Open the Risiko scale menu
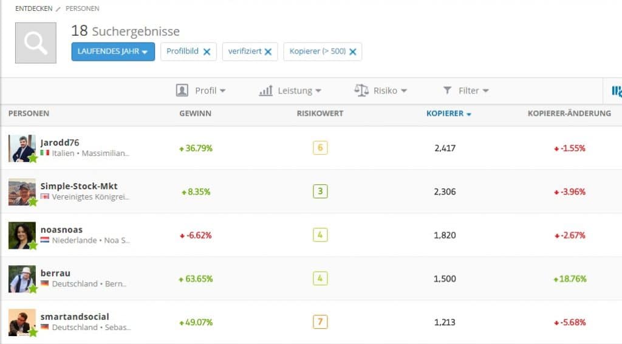Screen dimensions: 622x344 (x=380, y=90)
